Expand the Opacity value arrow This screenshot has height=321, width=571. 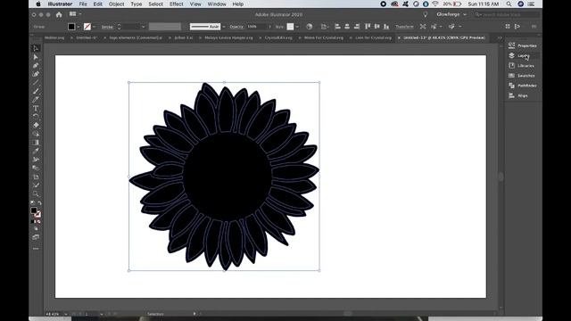(x=269, y=27)
